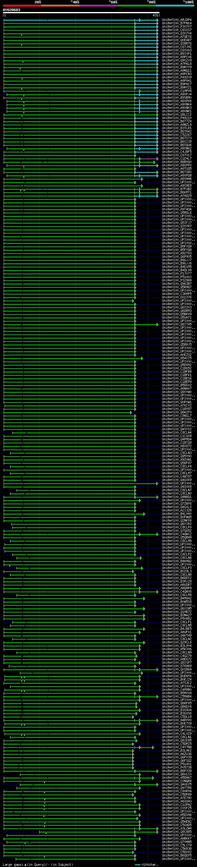Click the purple ~60% identity legend segment

coord(98,6)
